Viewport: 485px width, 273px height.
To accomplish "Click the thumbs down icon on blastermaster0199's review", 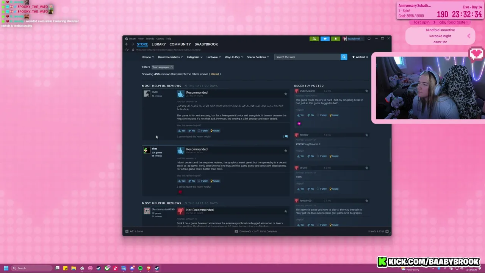I will [180, 211].
